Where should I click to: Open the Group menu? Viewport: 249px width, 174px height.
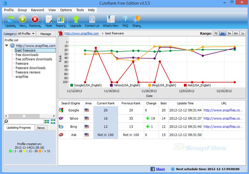click(22, 10)
